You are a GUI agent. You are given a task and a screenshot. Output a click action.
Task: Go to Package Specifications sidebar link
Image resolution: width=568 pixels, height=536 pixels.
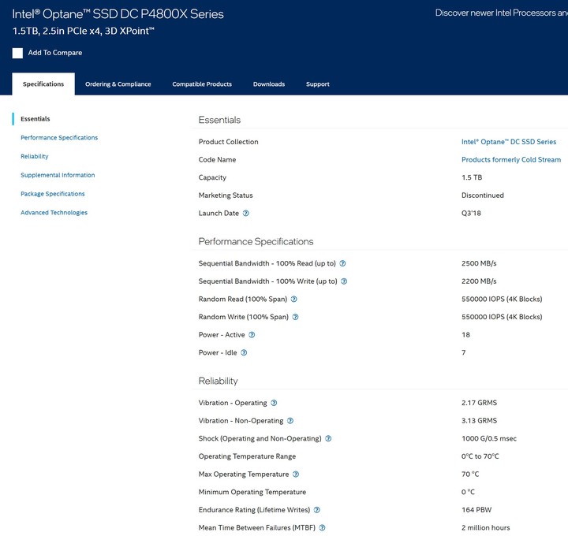click(53, 194)
